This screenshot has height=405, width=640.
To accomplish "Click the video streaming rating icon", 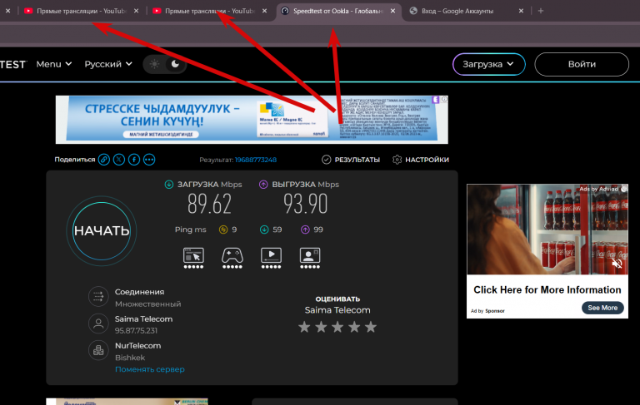I will [x=271, y=258].
